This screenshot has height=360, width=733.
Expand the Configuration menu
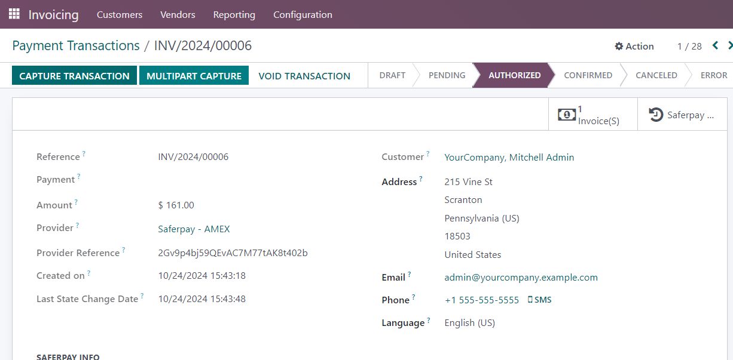pos(303,14)
